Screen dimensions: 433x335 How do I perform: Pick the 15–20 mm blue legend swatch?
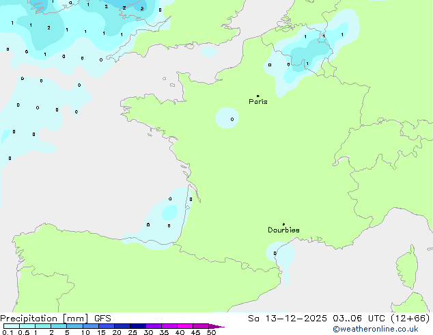tap(107, 326)
